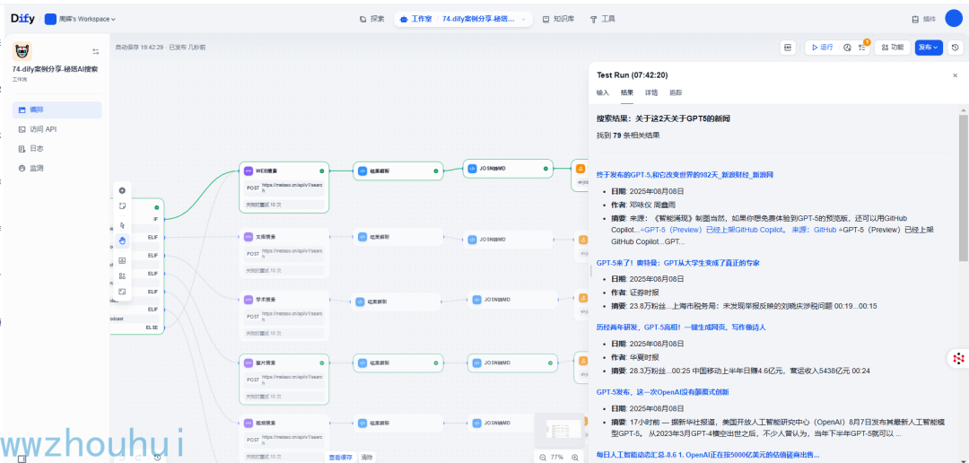Select the 视频搜索 node
This screenshot has height=463, width=969.
(x=284, y=438)
